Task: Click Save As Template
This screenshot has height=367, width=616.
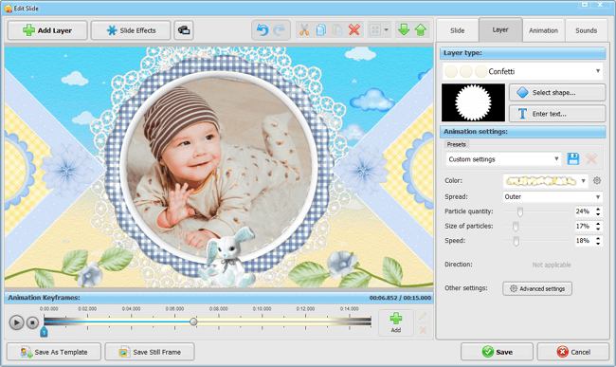Action: click(x=54, y=352)
